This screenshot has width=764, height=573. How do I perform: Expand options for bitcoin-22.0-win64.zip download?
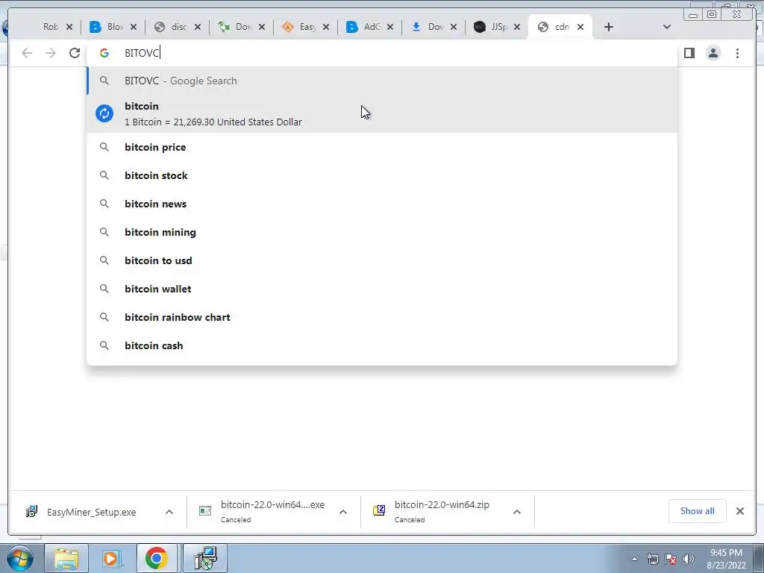pos(517,512)
